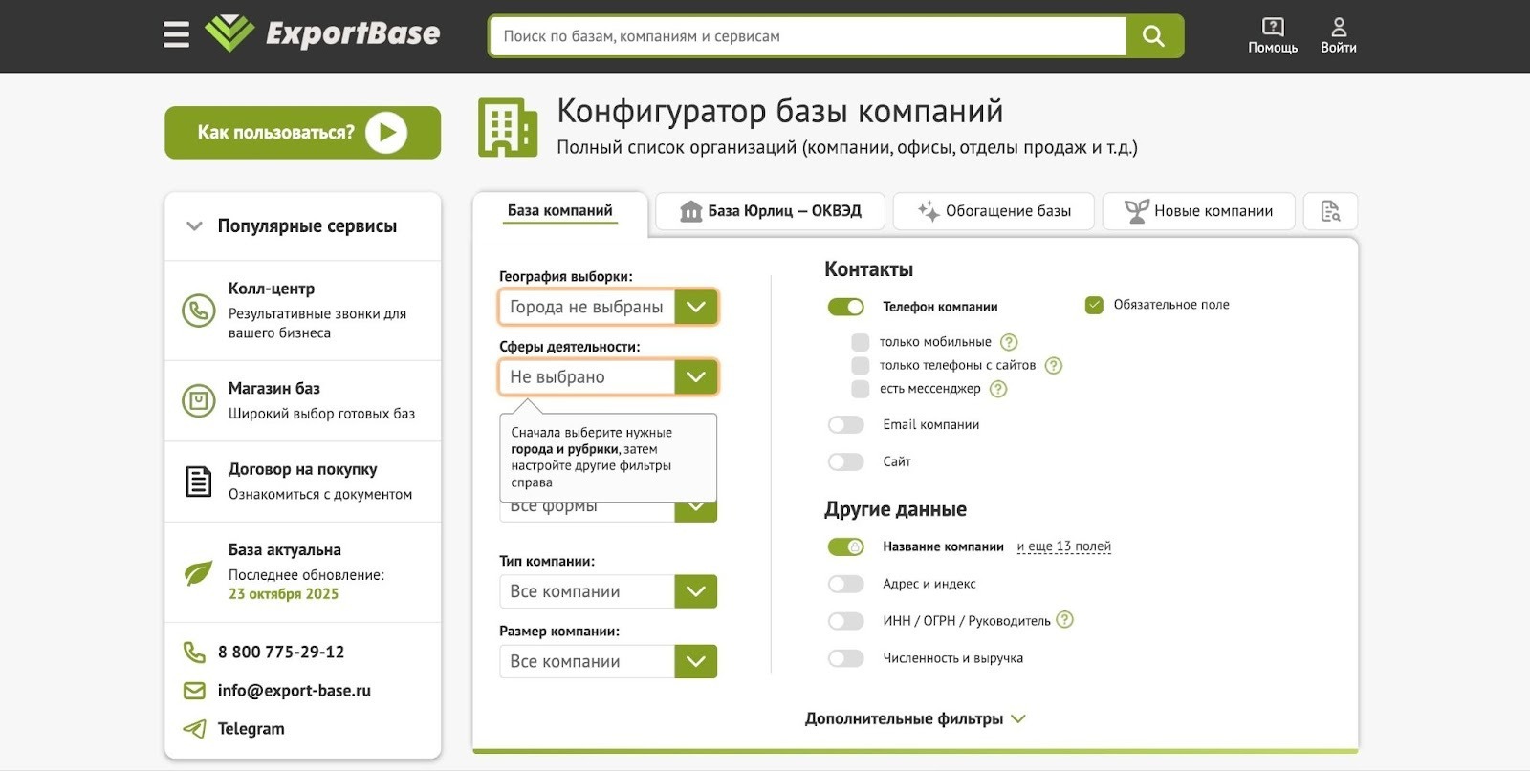Switch to База Юрлиц — ОКВЭД tab

771,211
